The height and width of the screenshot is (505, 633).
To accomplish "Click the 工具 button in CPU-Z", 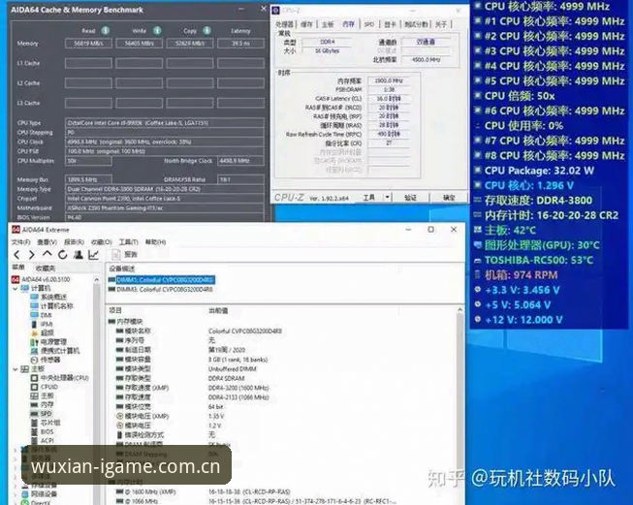I will [369, 198].
